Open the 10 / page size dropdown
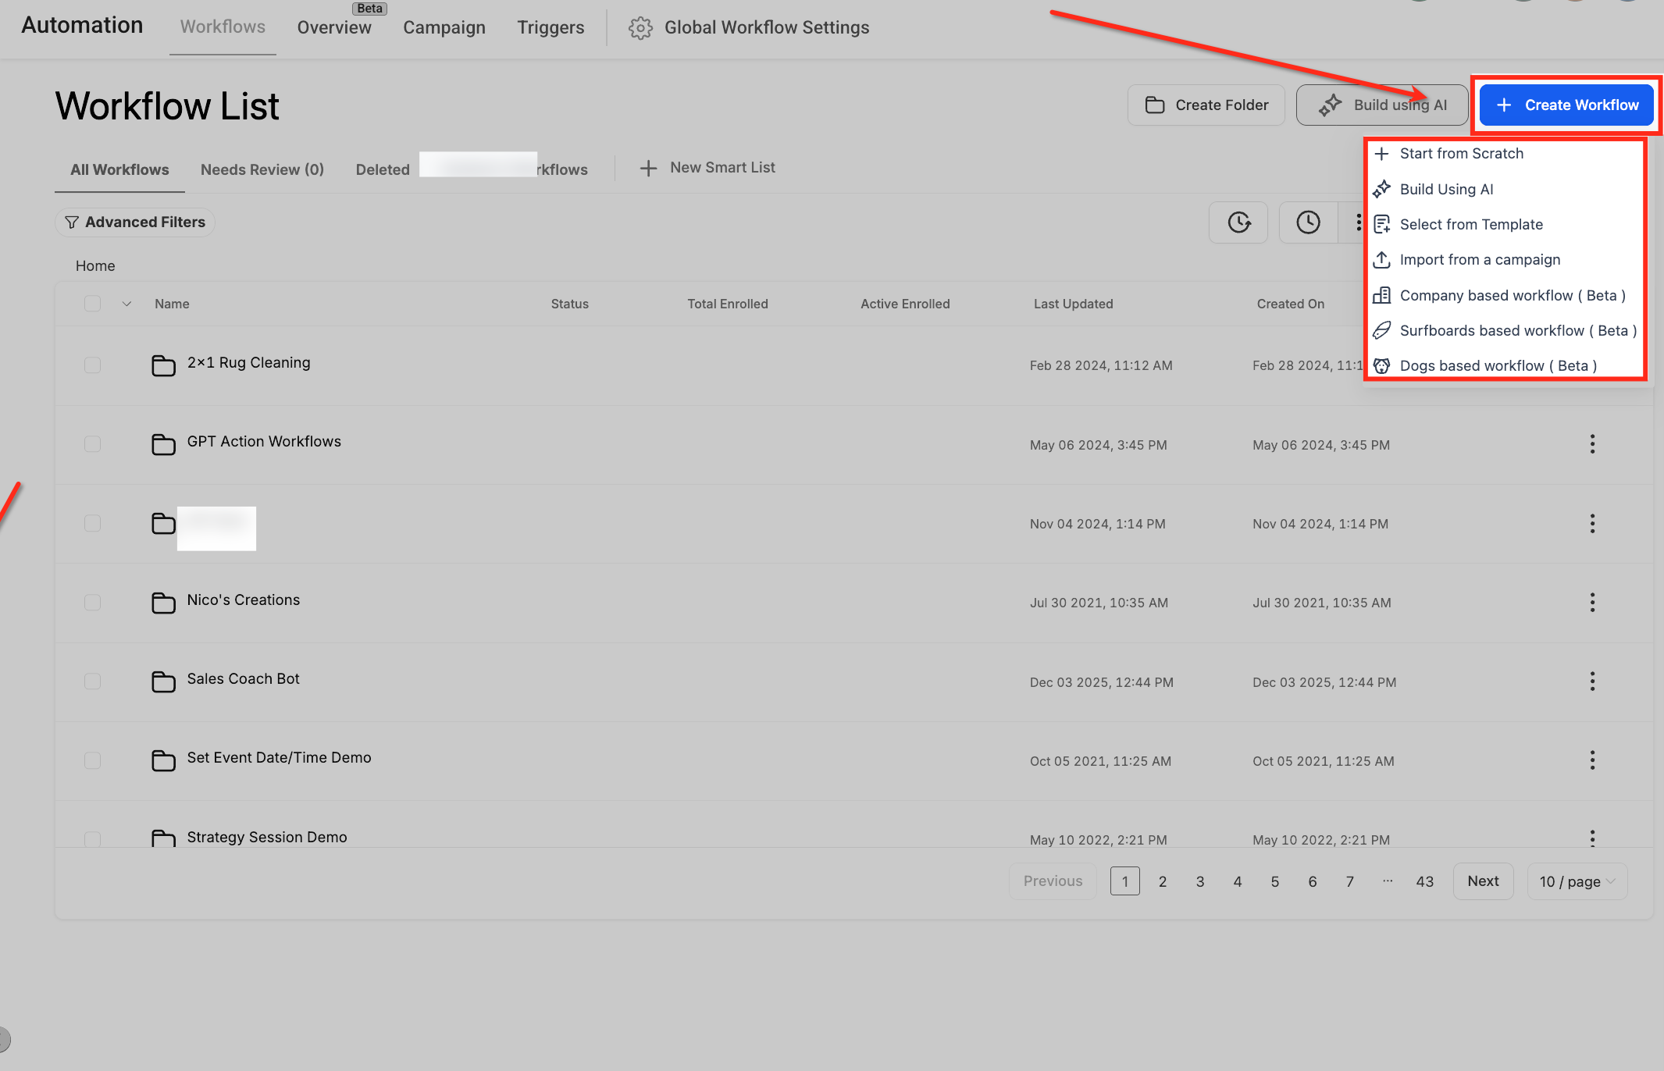Image resolution: width=1664 pixels, height=1071 pixels. click(1577, 881)
